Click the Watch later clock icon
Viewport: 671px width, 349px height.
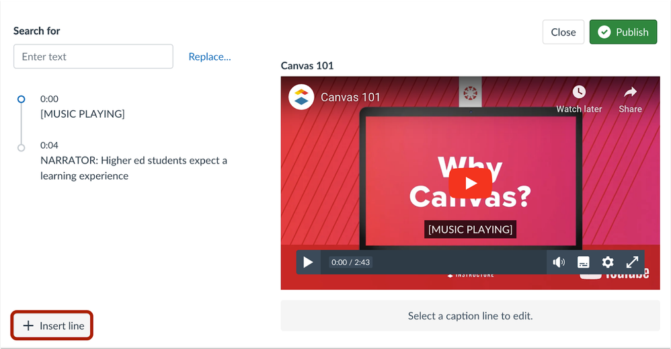coord(579,91)
